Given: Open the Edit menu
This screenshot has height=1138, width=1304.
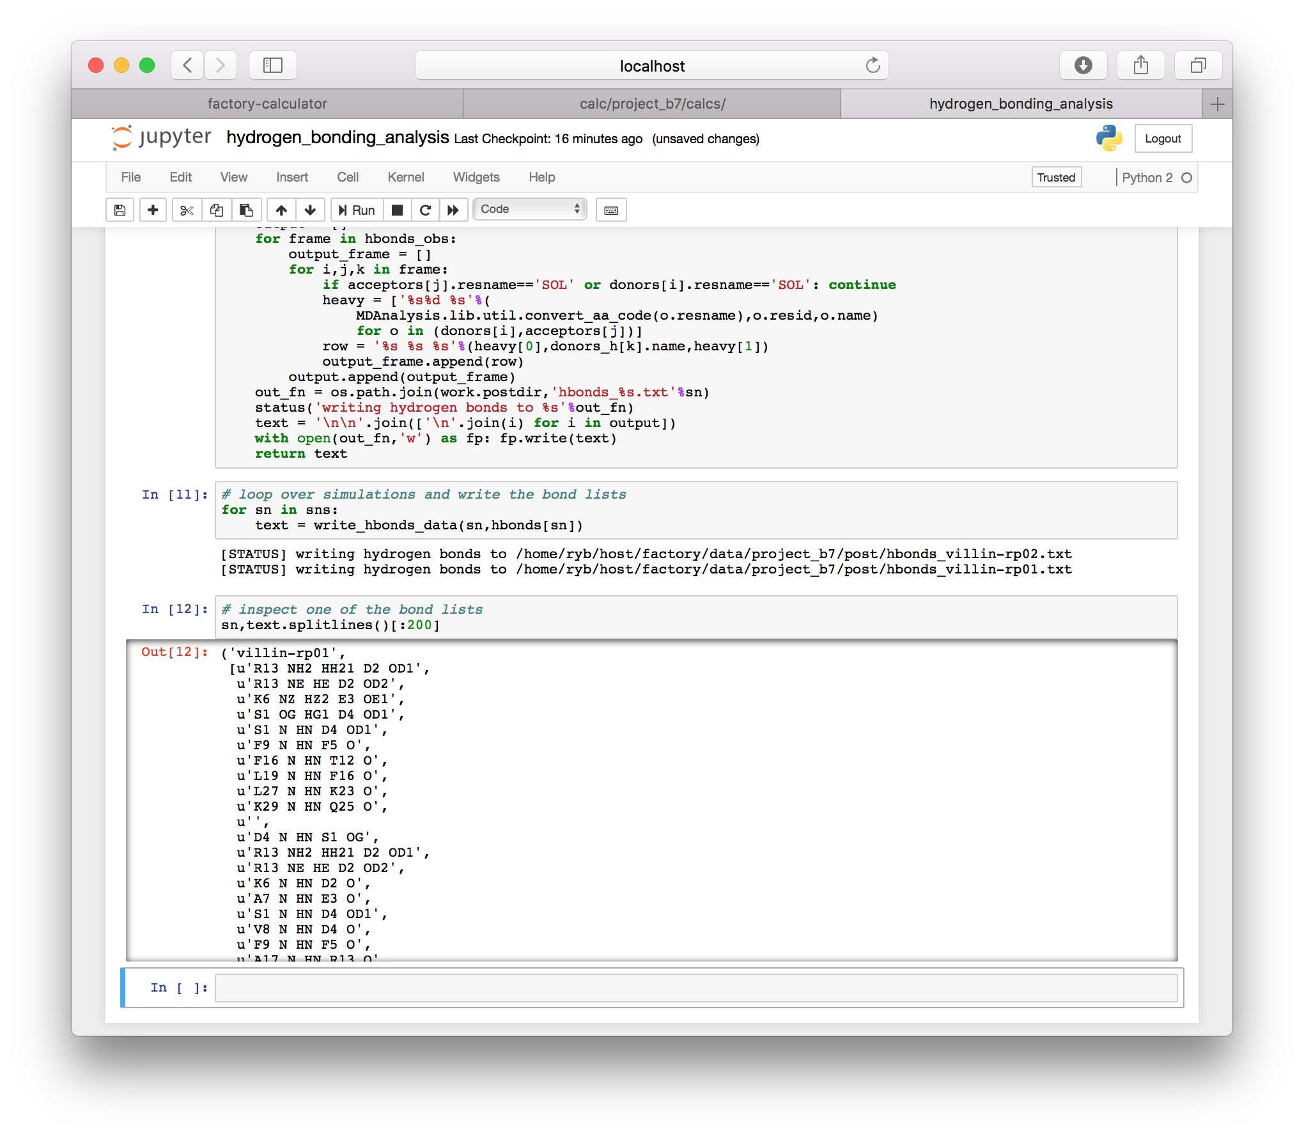Looking at the screenshot, I should click(180, 177).
